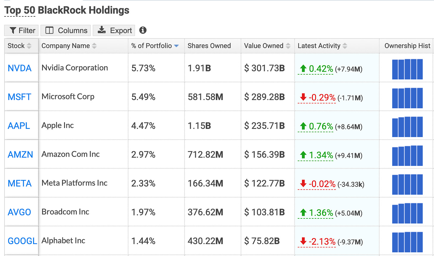The height and width of the screenshot is (256, 434).
Task: Open the MSFT ticker link
Action: (x=19, y=97)
